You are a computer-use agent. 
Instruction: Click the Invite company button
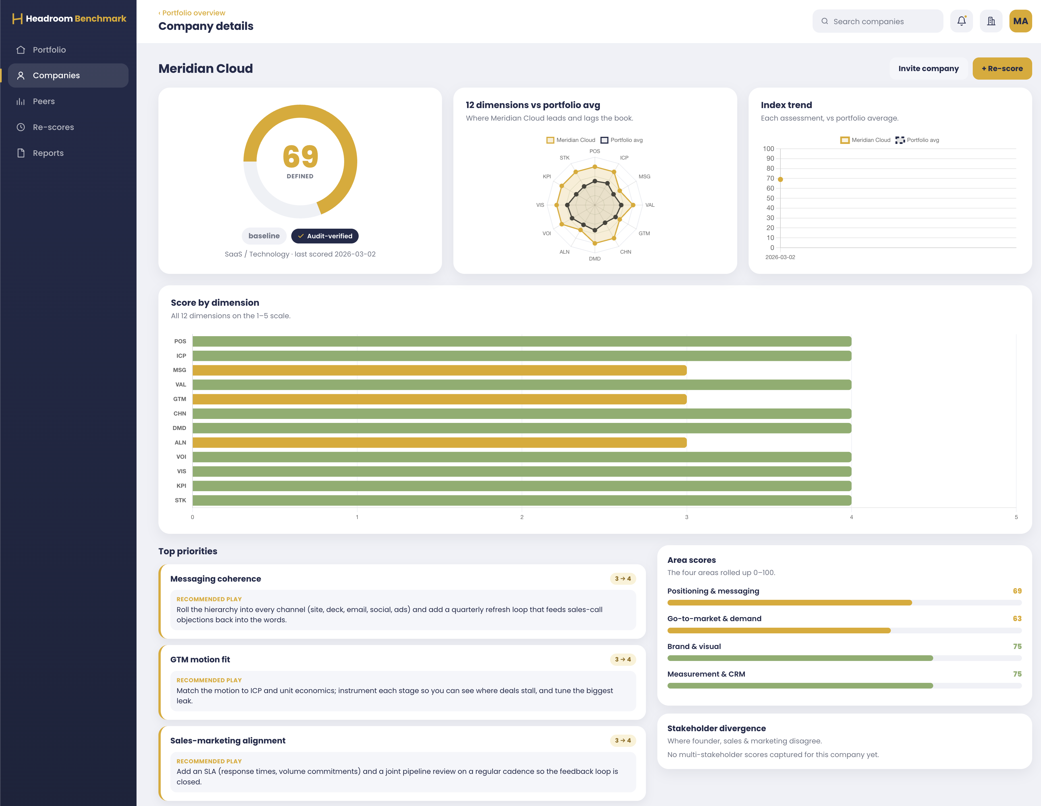(x=928, y=69)
